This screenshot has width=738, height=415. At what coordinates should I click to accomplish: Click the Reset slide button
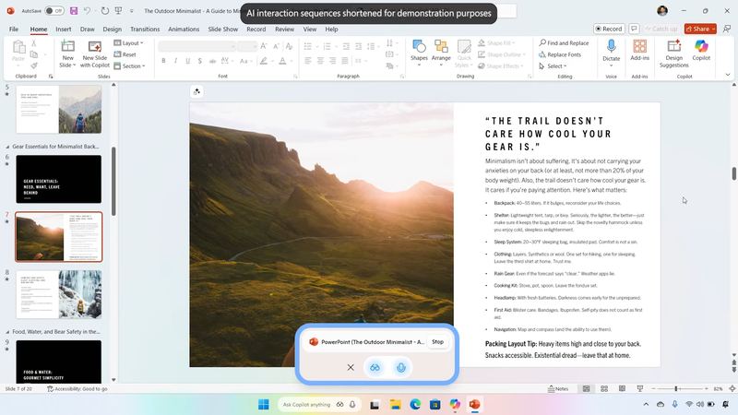(125, 54)
